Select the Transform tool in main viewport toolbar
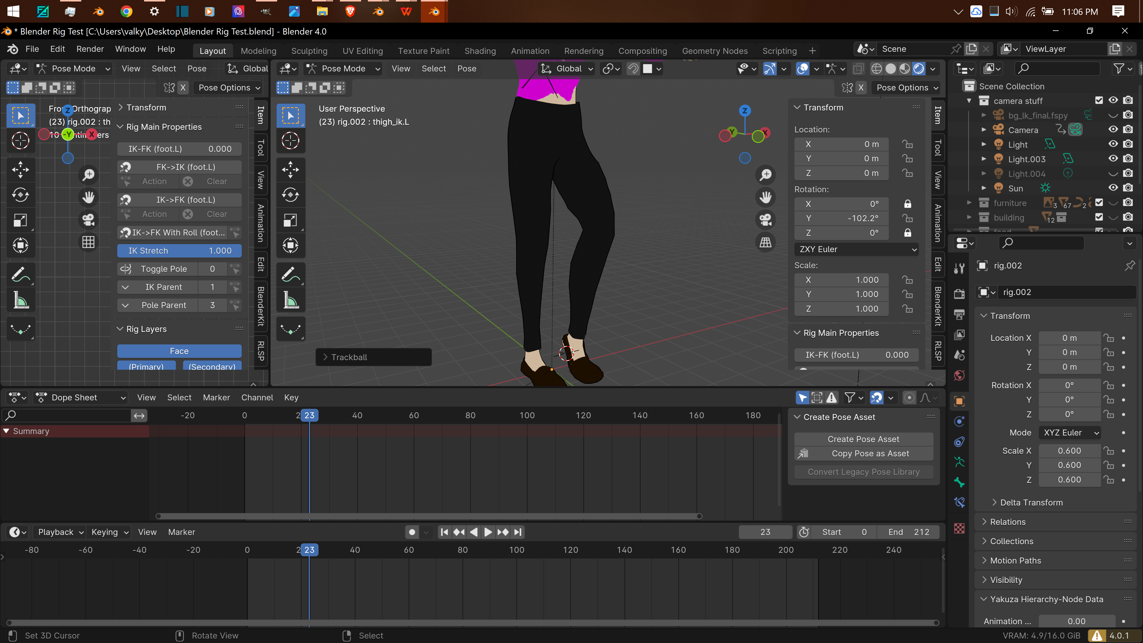Screen dimensions: 1143x643 coord(291,245)
